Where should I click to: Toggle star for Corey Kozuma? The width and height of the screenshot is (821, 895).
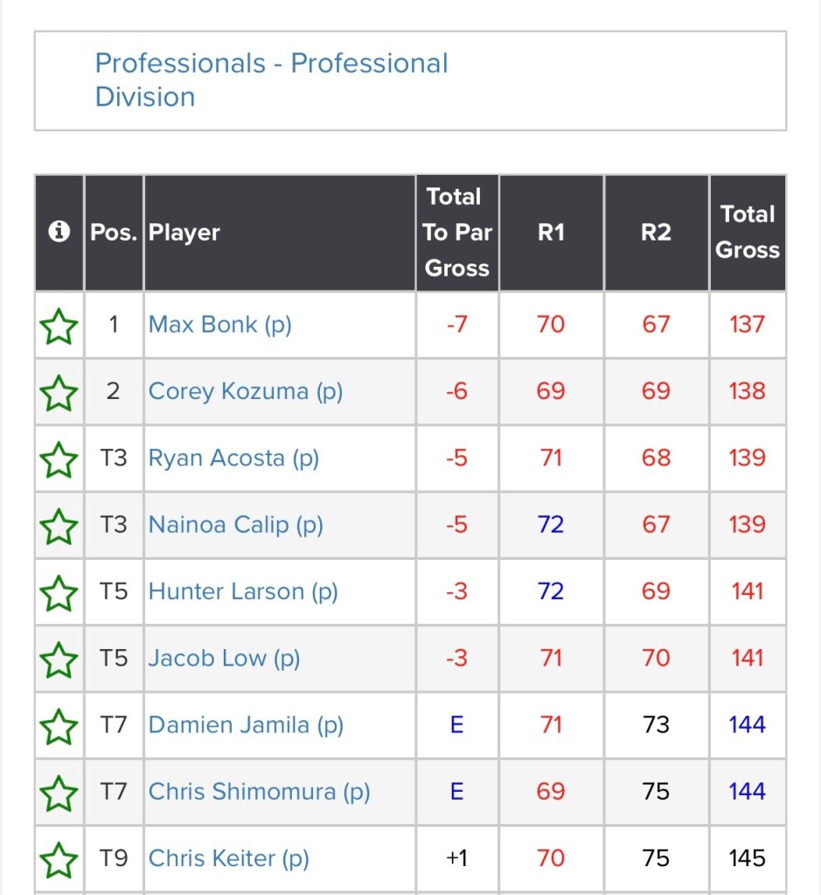59,392
